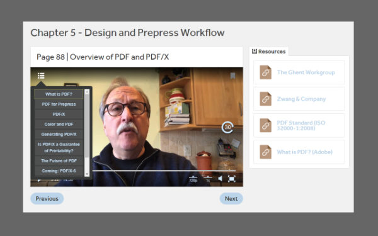Screen dimensions: 378x236
Task: Click the Previous button
Action: pos(47,198)
